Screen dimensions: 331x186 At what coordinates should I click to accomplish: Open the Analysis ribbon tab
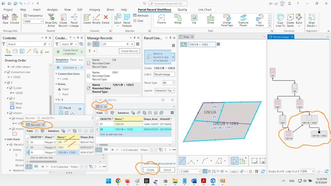(x=52, y=10)
